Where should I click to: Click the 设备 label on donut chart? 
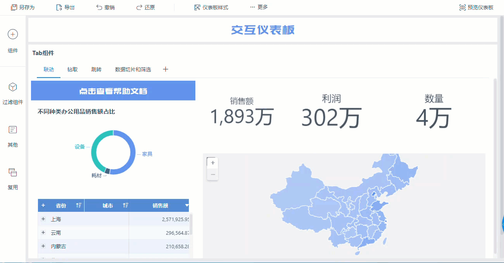coord(80,147)
